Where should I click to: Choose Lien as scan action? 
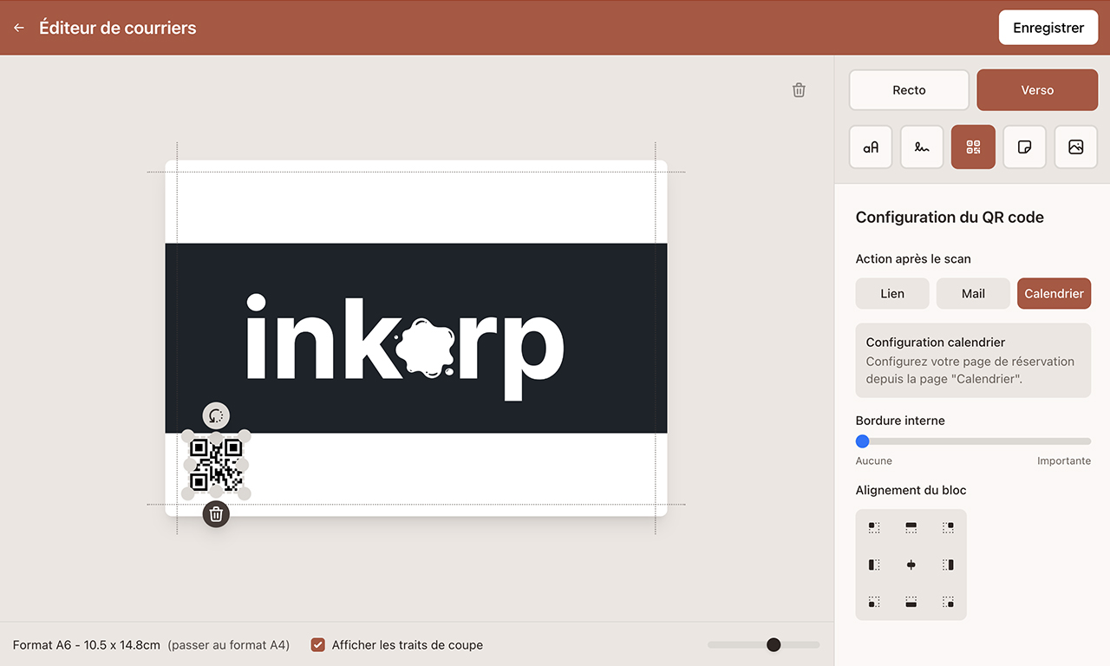point(891,294)
